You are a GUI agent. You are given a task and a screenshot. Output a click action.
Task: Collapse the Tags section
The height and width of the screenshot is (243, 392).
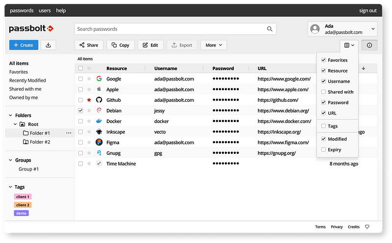(10, 187)
